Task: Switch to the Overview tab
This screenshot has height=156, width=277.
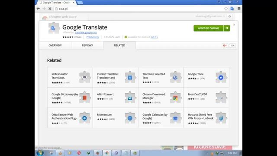Action: click(55, 45)
